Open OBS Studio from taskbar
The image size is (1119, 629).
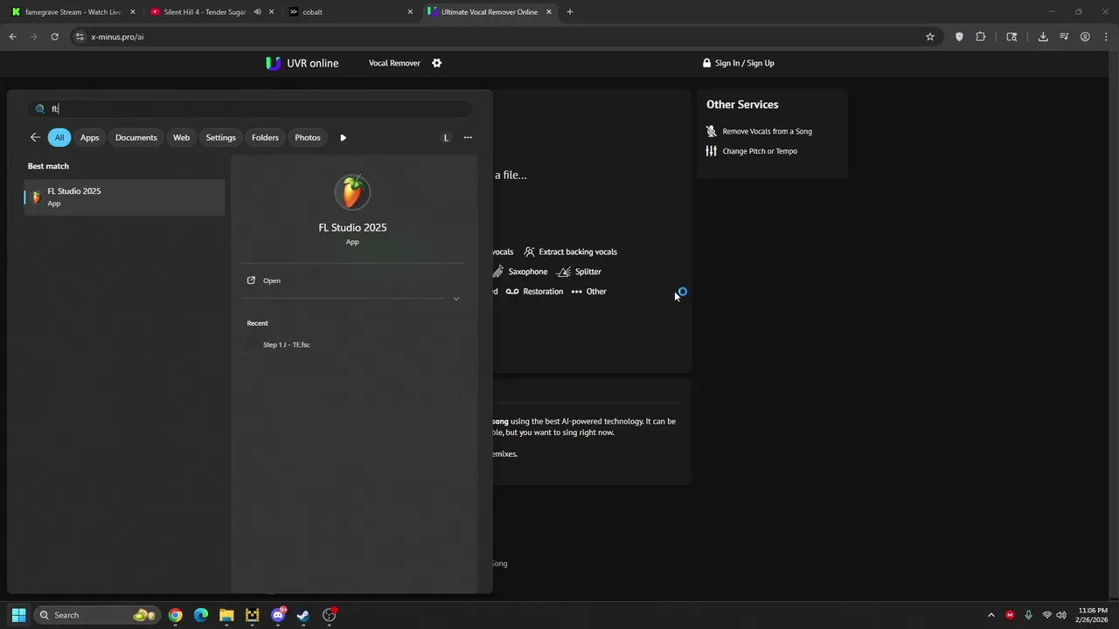coord(330,615)
